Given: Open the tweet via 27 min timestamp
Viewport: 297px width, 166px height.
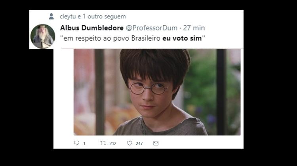Looking at the screenshot, I should point(194,28).
